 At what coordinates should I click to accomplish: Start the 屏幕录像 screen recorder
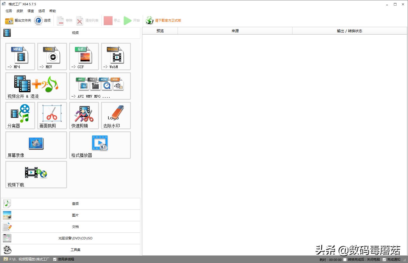tap(36, 145)
